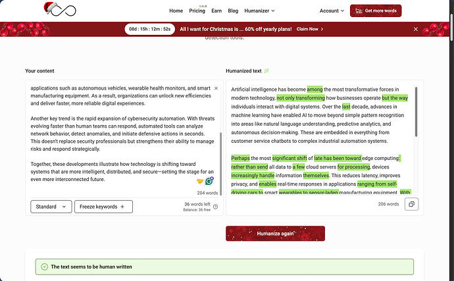
Task: Click the words-left help icon
Action: click(x=215, y=207)
